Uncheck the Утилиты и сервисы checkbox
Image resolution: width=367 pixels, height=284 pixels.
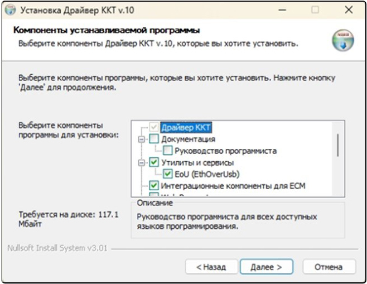[x=154, y=162]
